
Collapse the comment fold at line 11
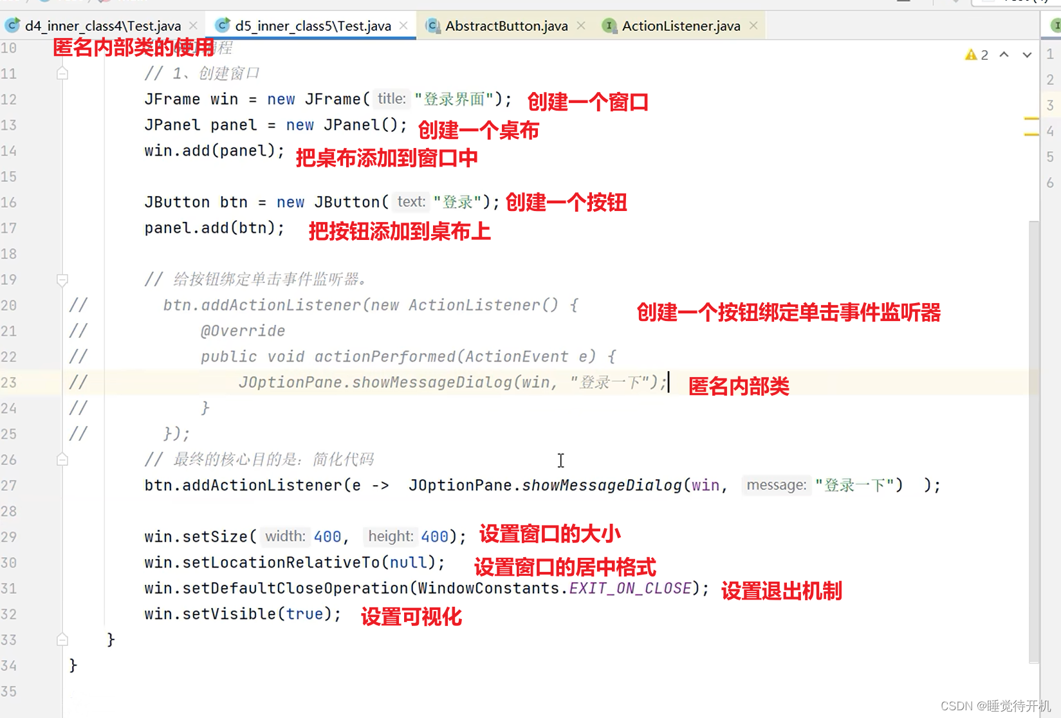pos(62,73)
